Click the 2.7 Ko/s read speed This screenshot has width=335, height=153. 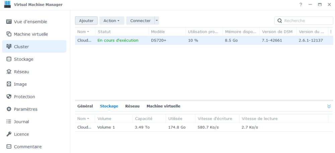(250, 127)
